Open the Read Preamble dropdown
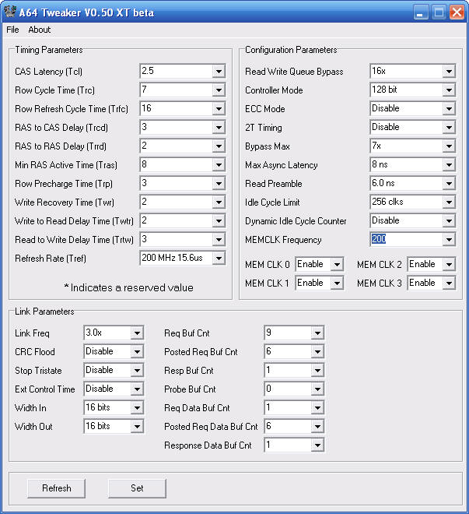This screenshot has width=469, height=514. click(449, 183)
